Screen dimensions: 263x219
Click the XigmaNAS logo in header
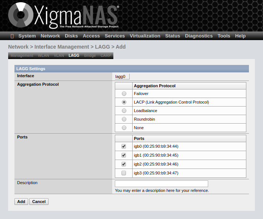(x=63, y=16)
